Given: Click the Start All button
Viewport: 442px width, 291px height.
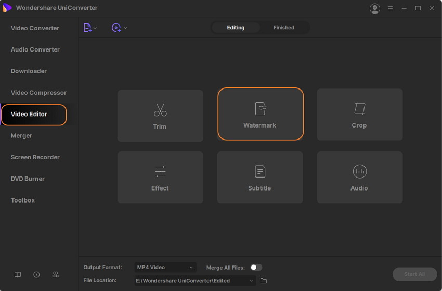Looking at the screenshot, I should coord(414,274).
